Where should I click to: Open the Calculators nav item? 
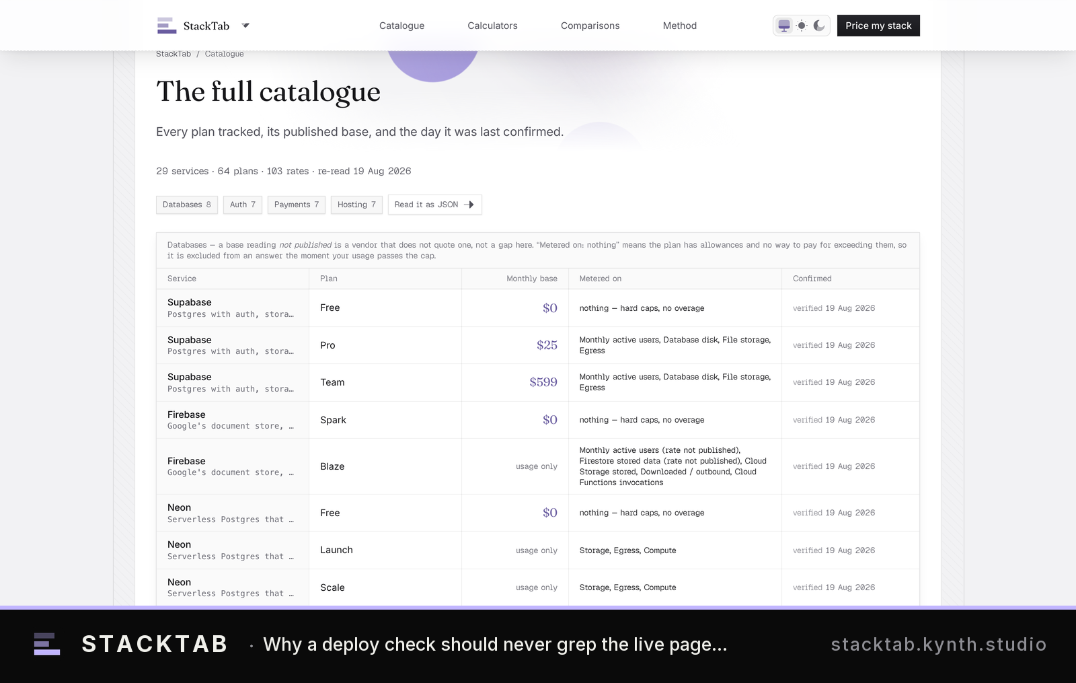click(492, 26)
